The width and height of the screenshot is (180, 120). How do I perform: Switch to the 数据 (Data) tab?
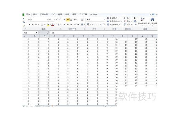60,14
